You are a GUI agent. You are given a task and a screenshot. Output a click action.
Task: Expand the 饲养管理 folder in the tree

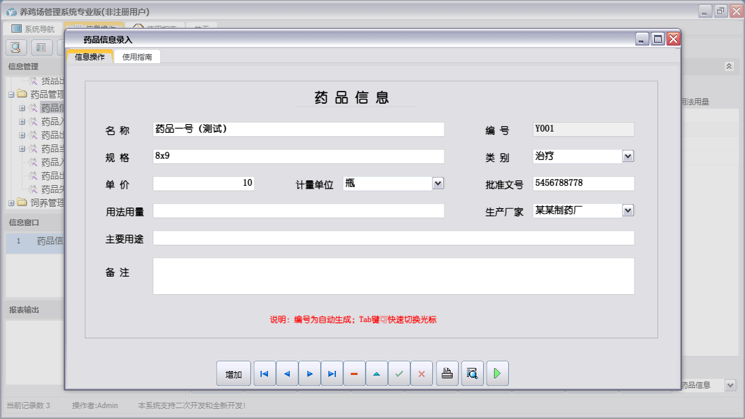coord(12,202)
